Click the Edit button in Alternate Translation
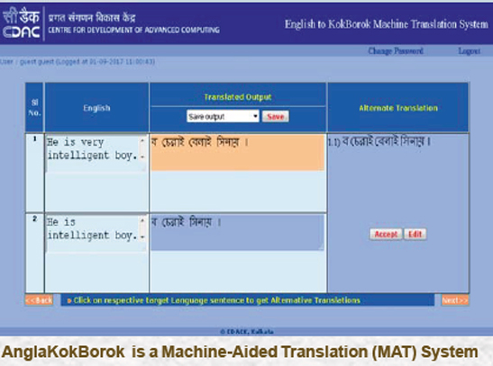 click(x=415, y=235)
